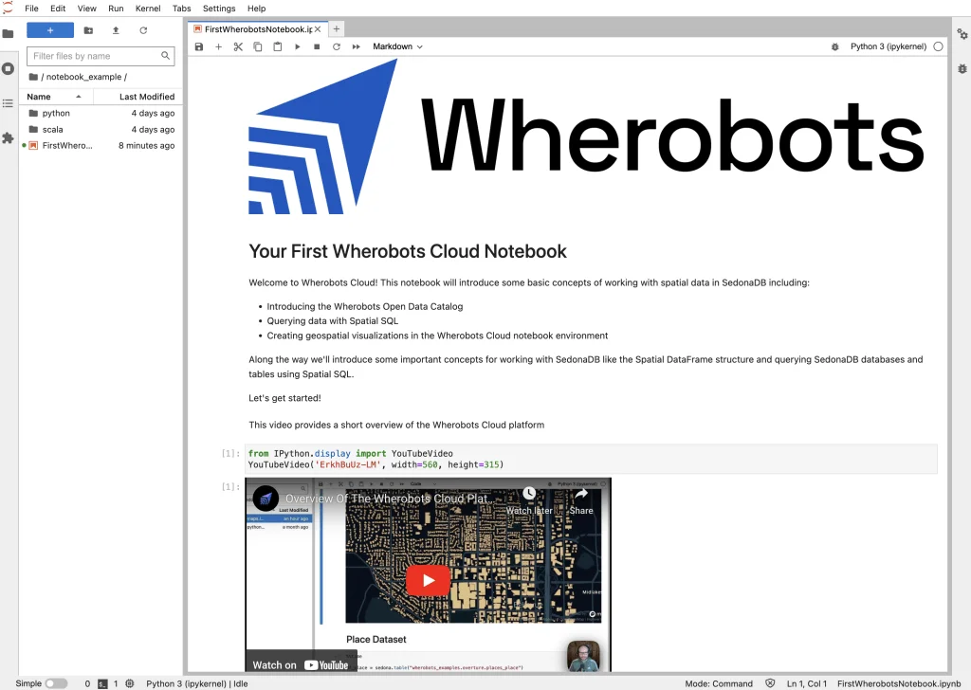This screenshot has height=690, width=971.
Task: Open Running Terminals and Kernels sidebar
Action: click(8, 68)
